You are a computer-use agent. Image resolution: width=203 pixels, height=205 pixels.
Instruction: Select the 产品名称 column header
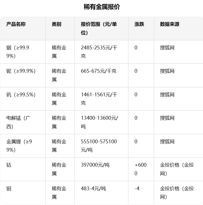click(16, 24)
